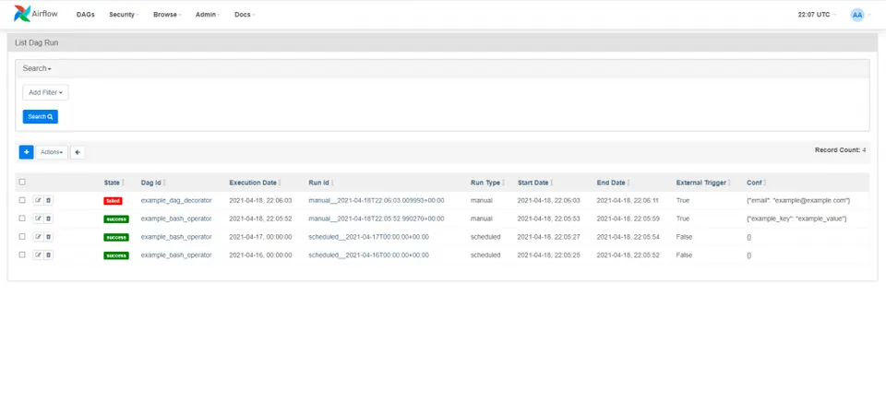Open the Security menu
886x402 pixels.
click(124, 15)
